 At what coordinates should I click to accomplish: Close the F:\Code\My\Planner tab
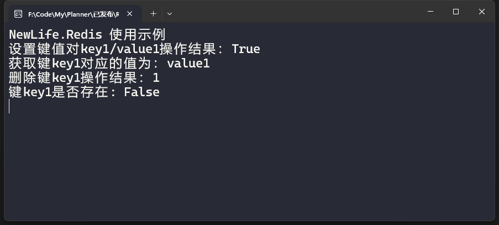point(130,13)
